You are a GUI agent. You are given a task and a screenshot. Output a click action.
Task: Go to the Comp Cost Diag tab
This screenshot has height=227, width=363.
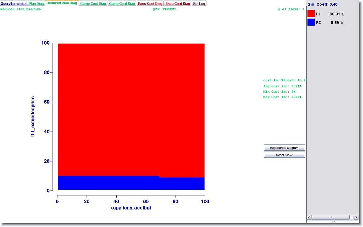[93, 4]
